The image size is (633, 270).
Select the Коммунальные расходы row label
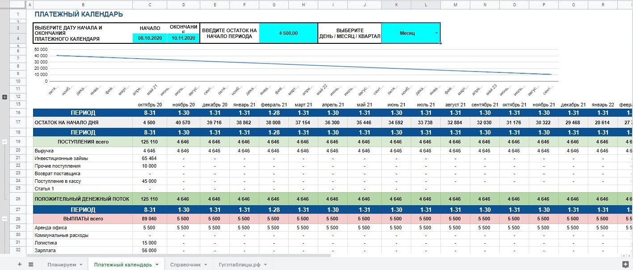pyautogui.click(x=83, y=235)
